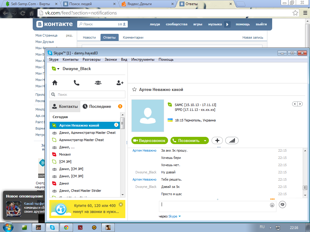
Task: Create a group with the people icon
Action: tap(98, 83)
